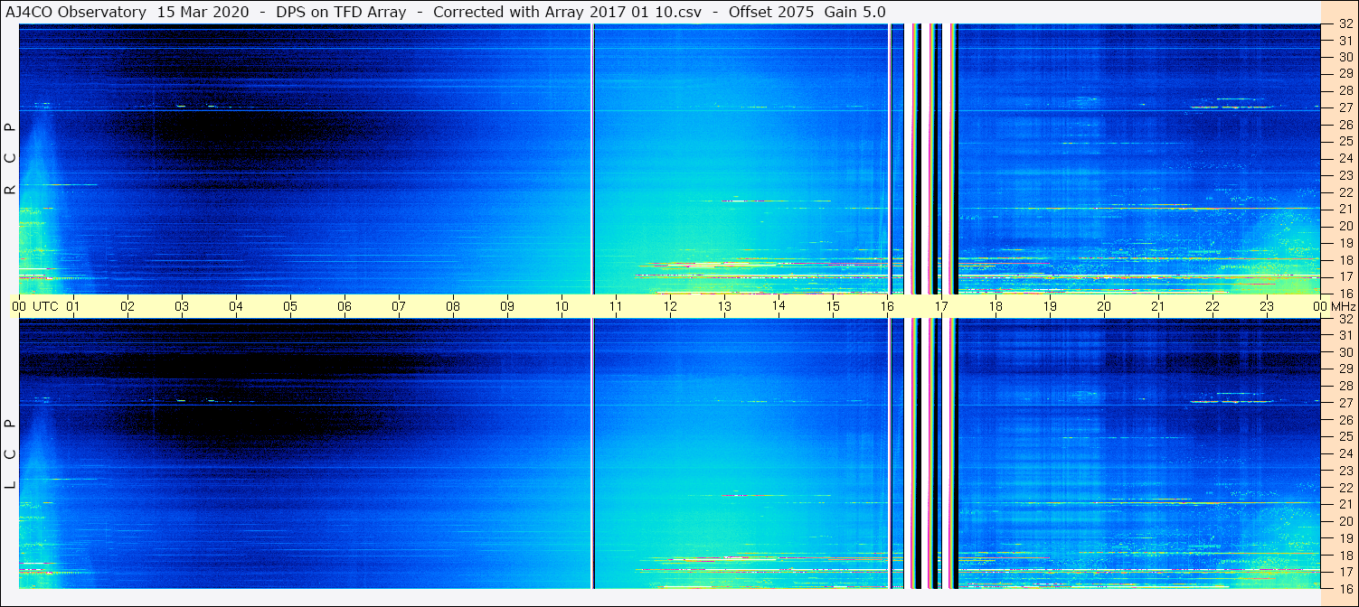The image size is (1359, 607).
Task: Click the 17 MHz tick in RCP panel
Action: point(1345,276)
